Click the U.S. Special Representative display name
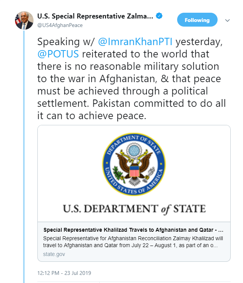The image size is (243, 283). point(95,16)
